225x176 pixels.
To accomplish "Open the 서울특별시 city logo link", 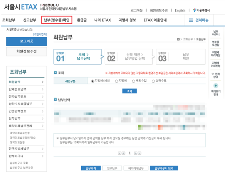I will coord(201,10).
